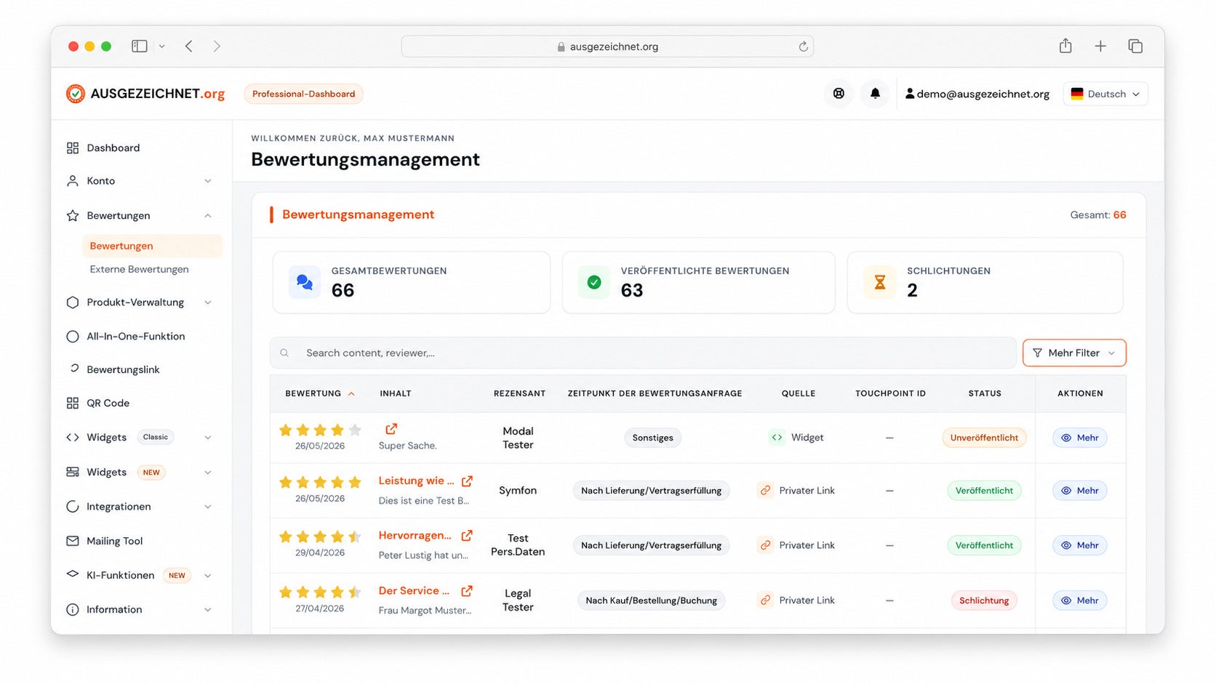Reload the page in Safari
Viewport: 1216px width, 684px height.
[803, 47]
